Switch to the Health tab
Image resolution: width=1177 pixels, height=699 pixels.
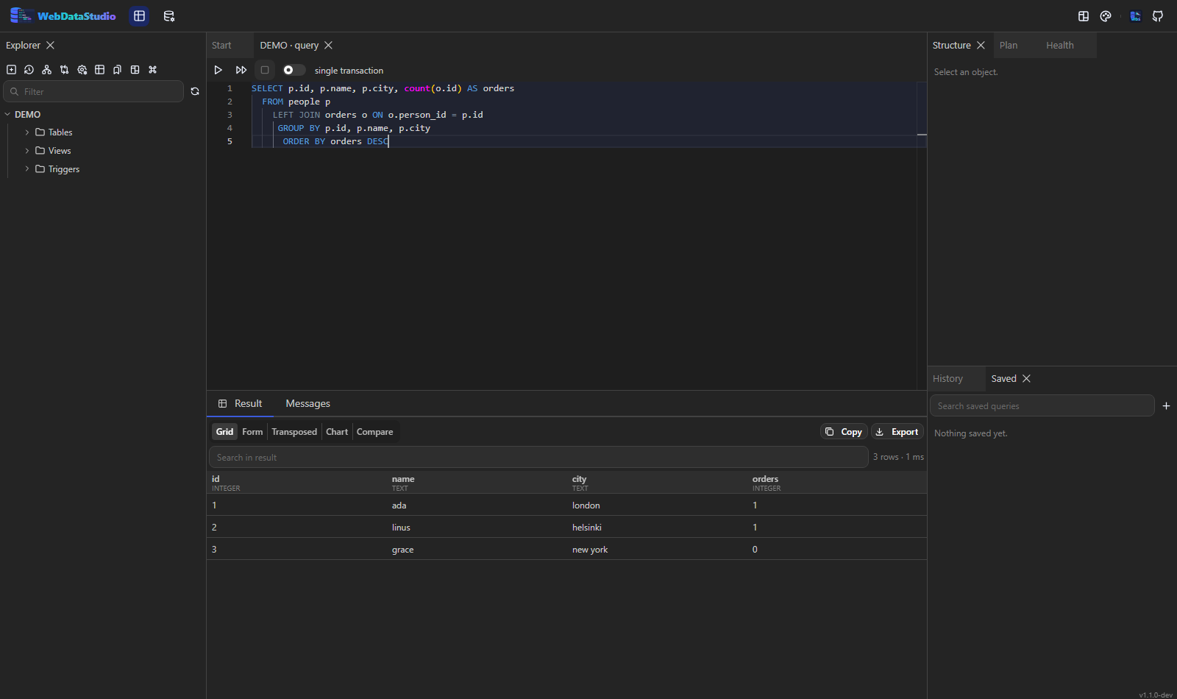tap(1059, 45)
